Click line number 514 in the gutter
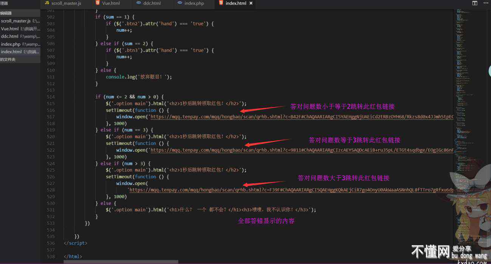 pos(51,97)
